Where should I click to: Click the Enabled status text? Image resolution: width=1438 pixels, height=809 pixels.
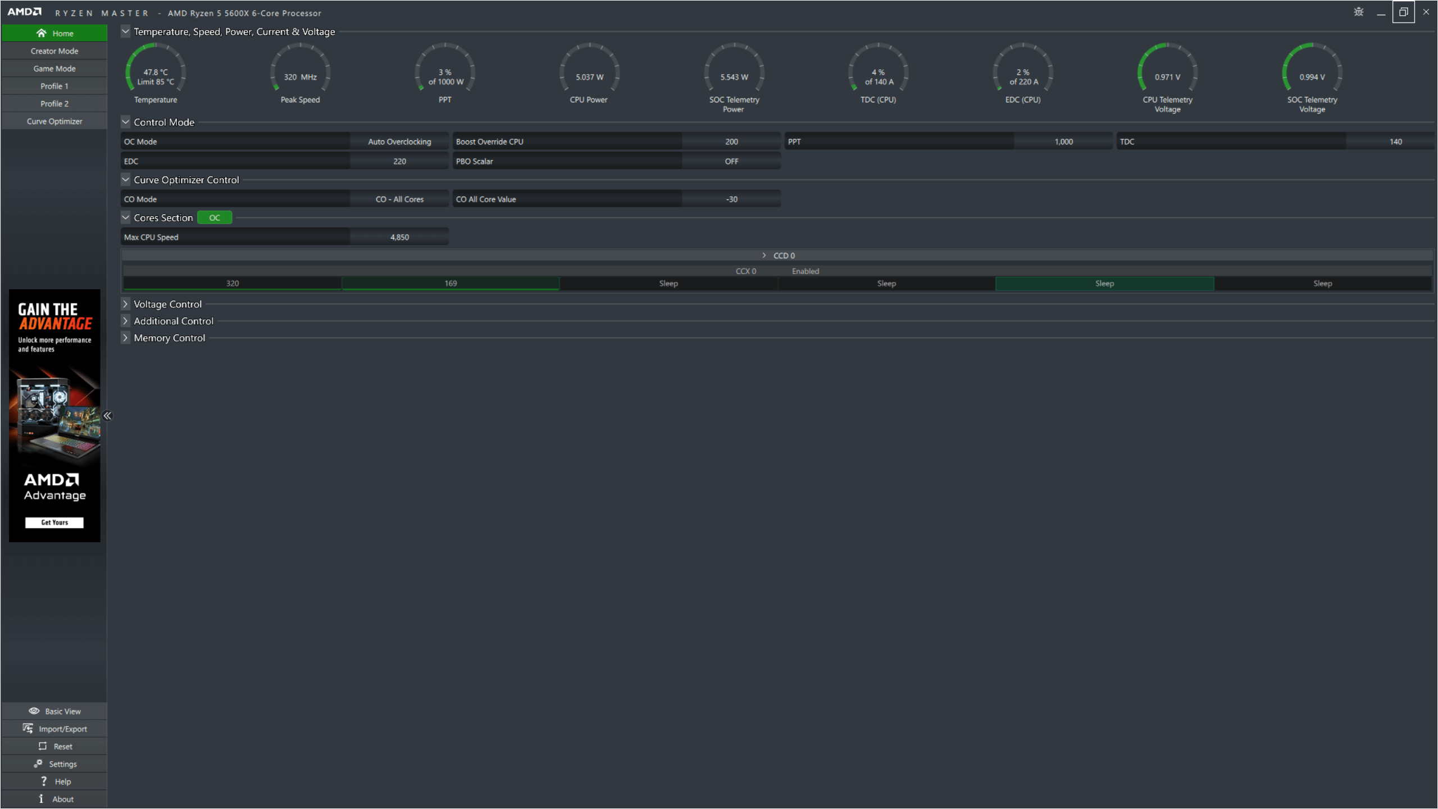(806, 271)
